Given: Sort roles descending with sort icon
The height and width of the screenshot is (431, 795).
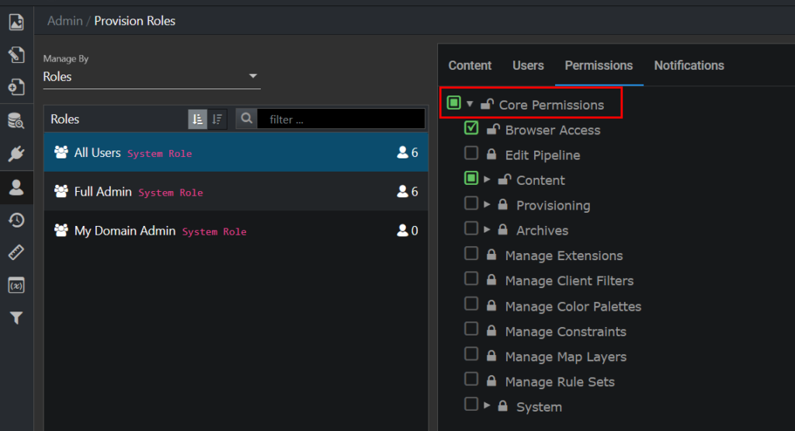Looking at the screenshot, I should click(217, 119).
